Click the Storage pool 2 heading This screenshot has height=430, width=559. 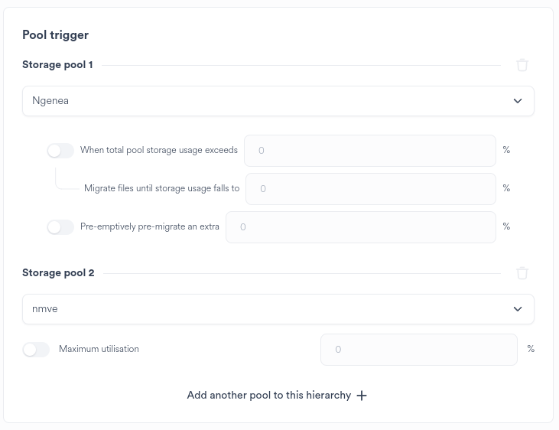58,273
